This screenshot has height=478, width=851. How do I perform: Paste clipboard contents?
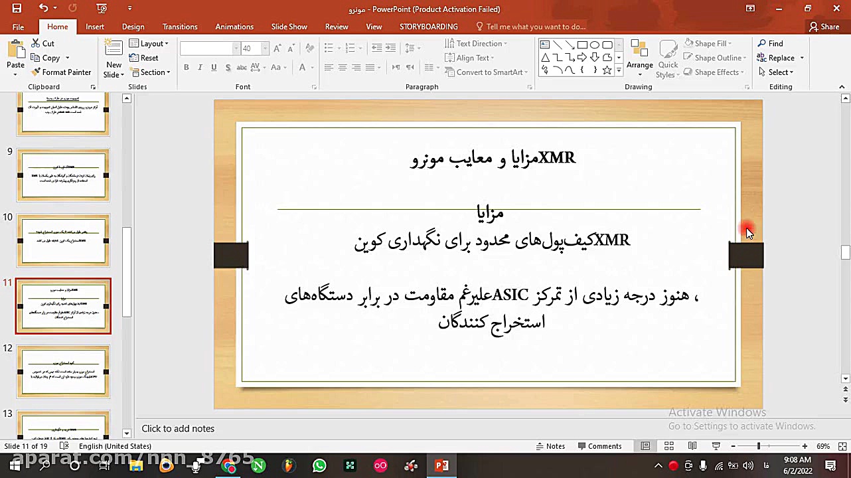(15, 57)
